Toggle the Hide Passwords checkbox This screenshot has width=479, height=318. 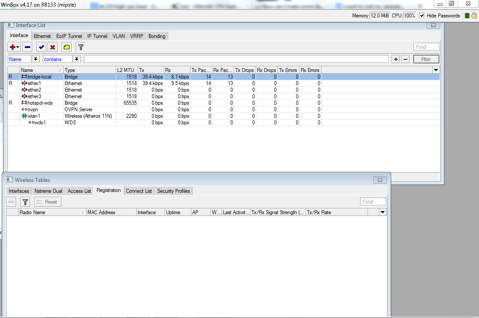[421, 15]
